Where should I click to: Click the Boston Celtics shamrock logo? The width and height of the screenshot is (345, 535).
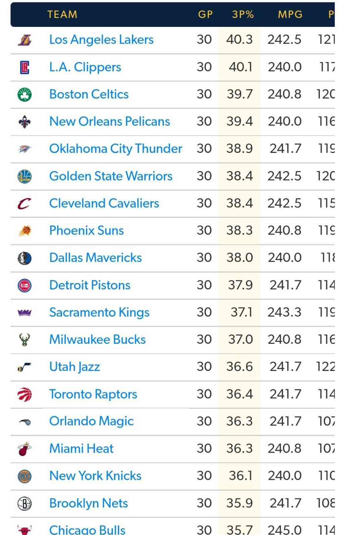[x=24, y=94]
